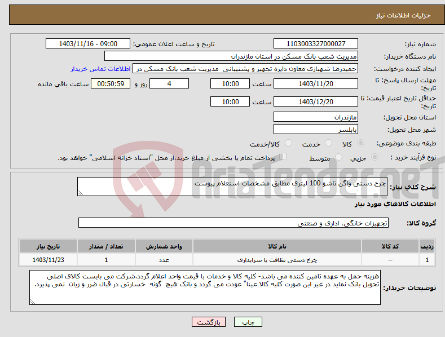Click the request creator field حمیدرضا شهبازی
The image size is (445, 337).
point(245,69)
